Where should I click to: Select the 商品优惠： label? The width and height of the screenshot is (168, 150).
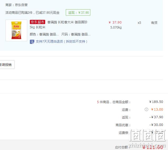coord(123,125)
